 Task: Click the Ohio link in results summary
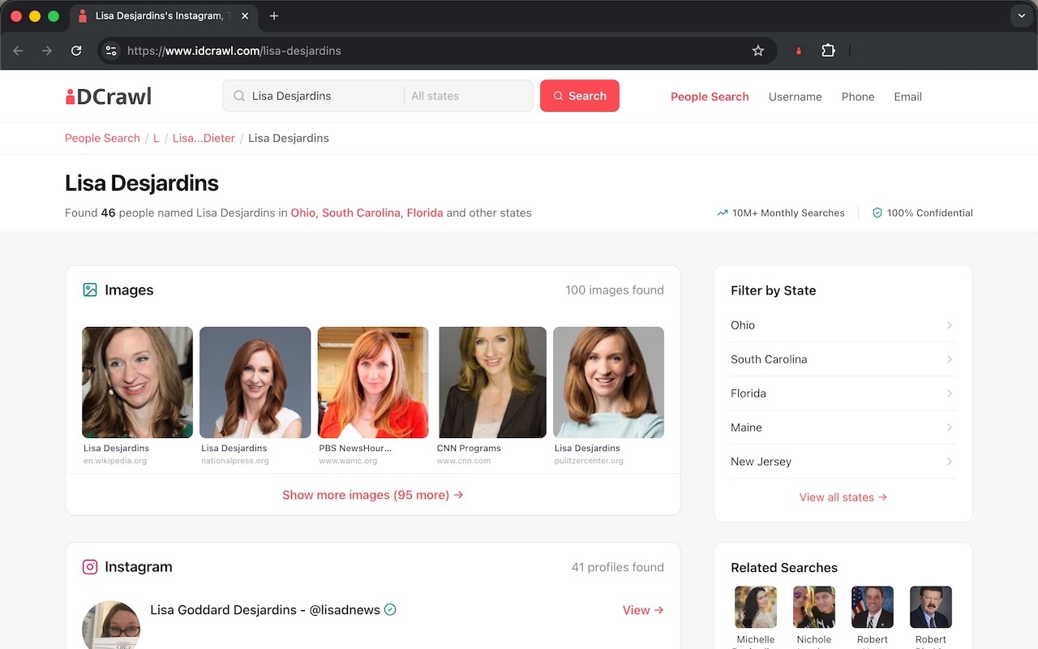(303, 213)
